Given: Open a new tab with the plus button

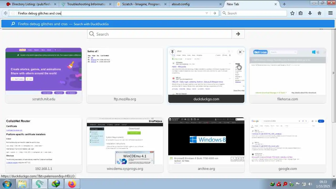Looking at the screenshot, I should point(284,4).
